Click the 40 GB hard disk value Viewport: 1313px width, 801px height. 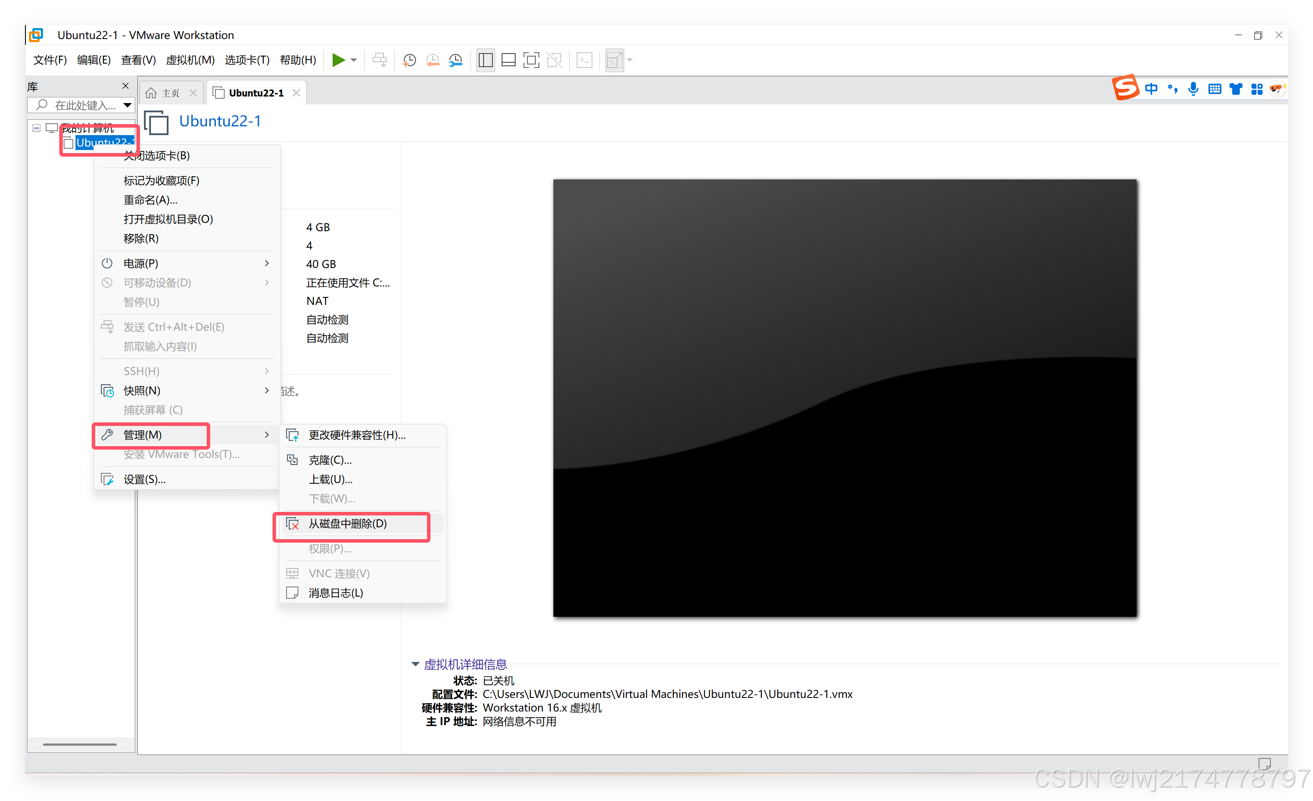coord(321,264)
